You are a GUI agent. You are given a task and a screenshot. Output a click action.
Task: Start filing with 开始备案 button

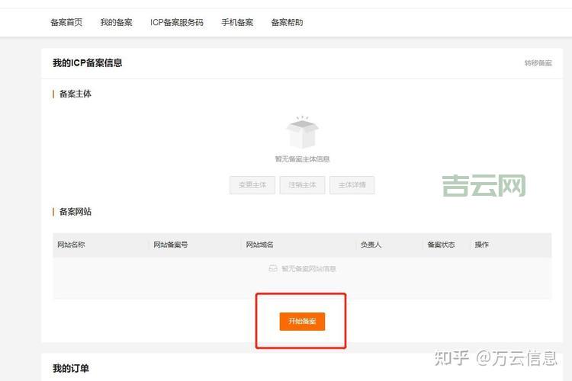pyautogui.click(x=302, y=322)
